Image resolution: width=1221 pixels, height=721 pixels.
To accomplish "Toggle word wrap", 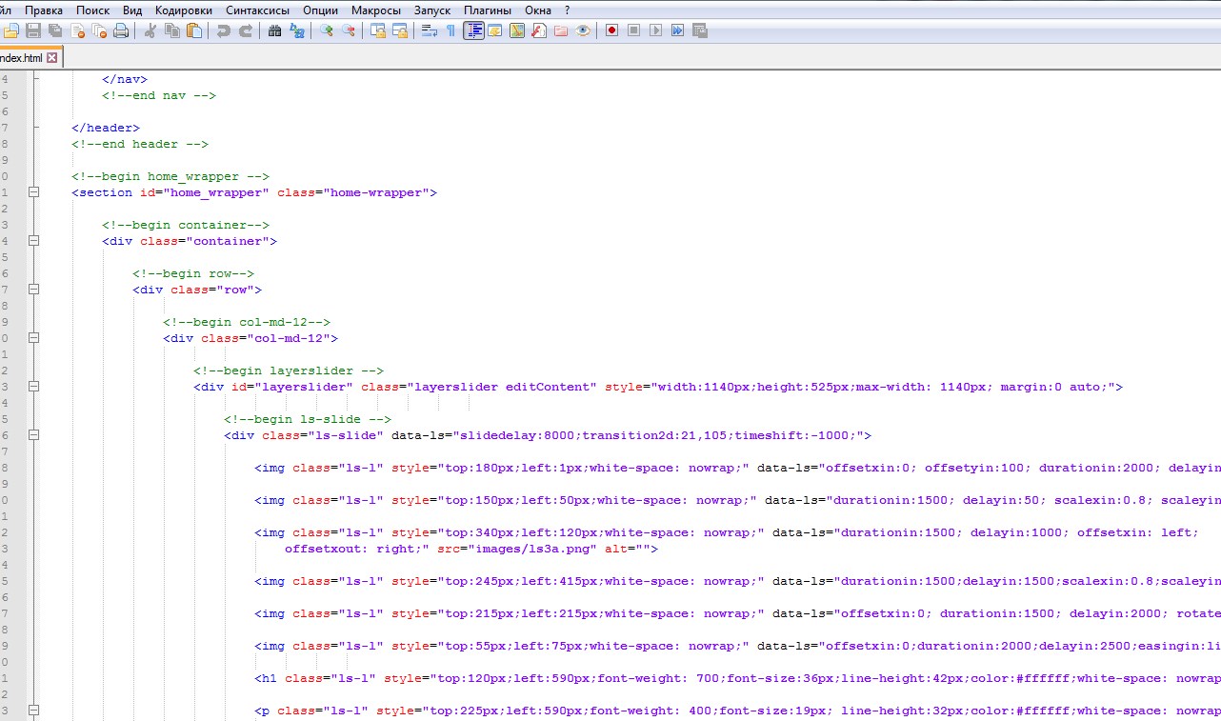I will pyautogui.click(x=428, y=30).
